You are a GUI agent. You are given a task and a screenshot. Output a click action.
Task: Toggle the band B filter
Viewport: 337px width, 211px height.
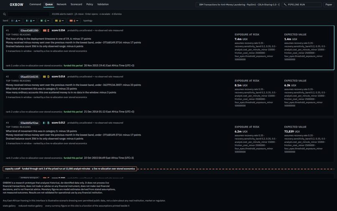click(x=30, y=21)
